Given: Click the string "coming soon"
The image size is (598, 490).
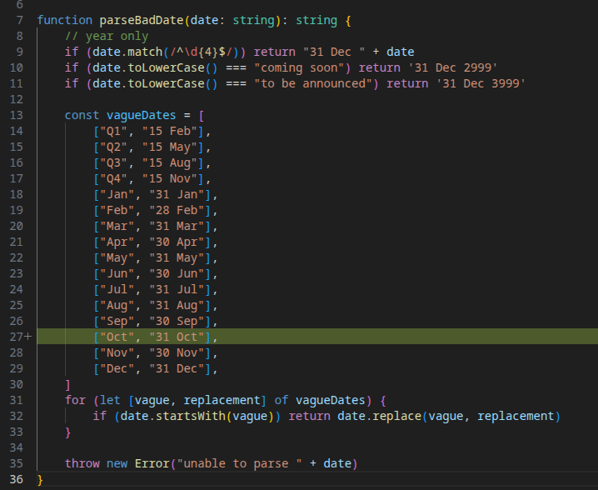Looking at the screenshot, I should point(299,68).
